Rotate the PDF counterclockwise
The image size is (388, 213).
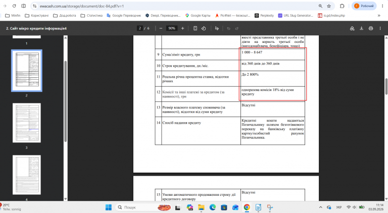click(204, 28)
